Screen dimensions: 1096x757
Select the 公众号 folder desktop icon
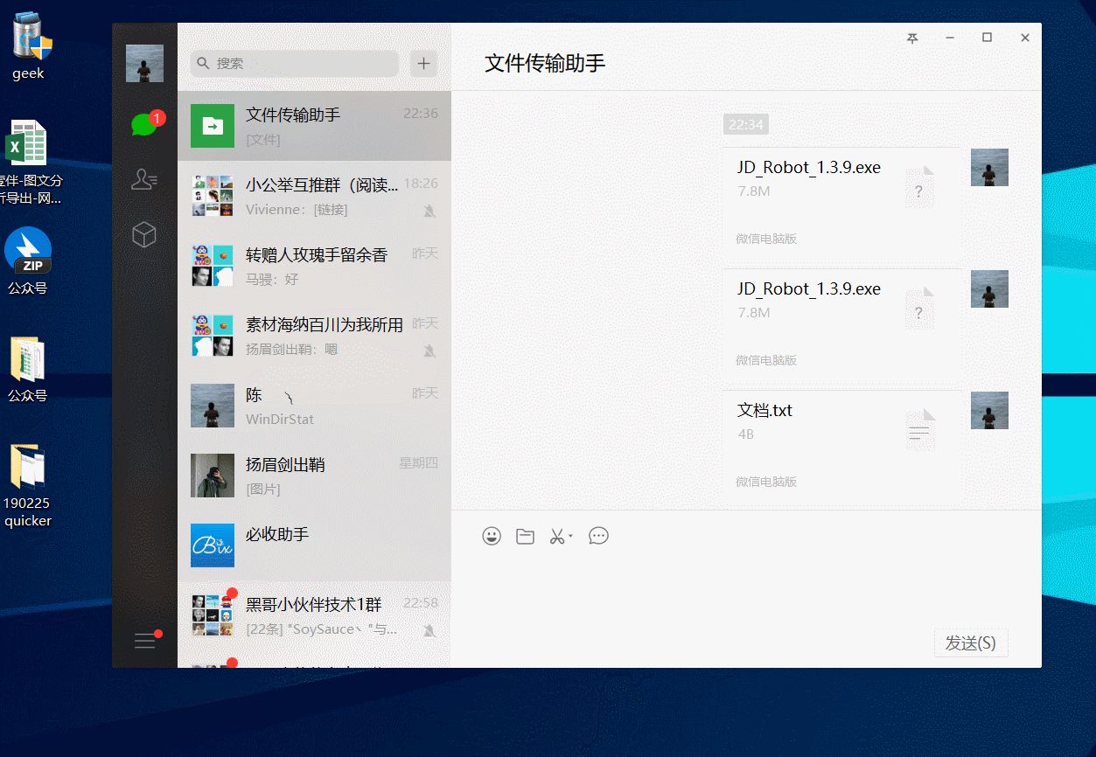pyautogui.click(x=28, y=369)
